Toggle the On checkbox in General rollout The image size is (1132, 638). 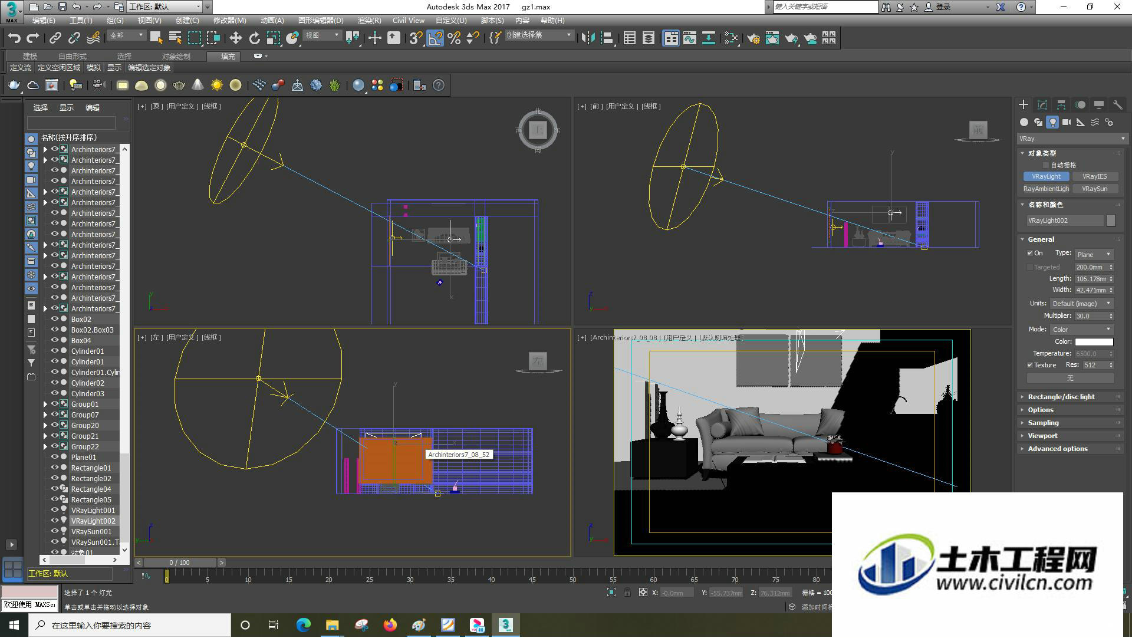pos(1030,253)
